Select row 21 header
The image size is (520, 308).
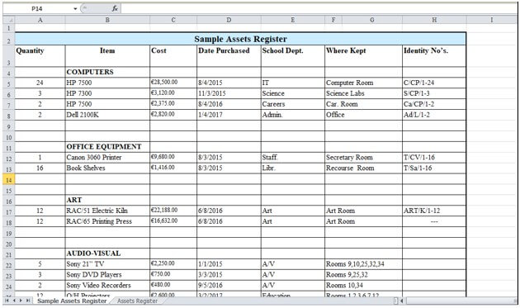tap(9, 254)
